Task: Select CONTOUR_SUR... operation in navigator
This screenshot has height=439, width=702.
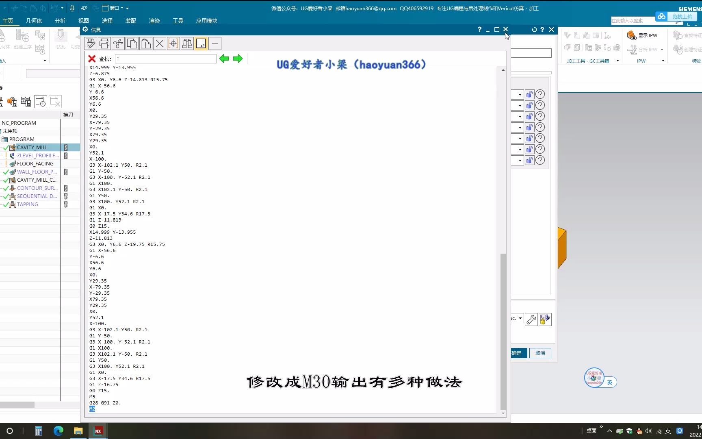Action: (37, 188)
